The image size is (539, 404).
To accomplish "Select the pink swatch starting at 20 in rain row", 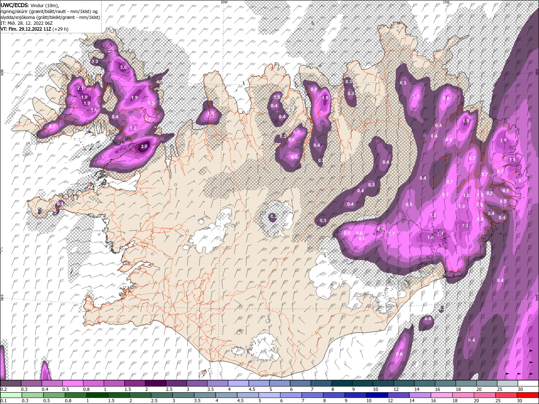I will tap(485, 395).
